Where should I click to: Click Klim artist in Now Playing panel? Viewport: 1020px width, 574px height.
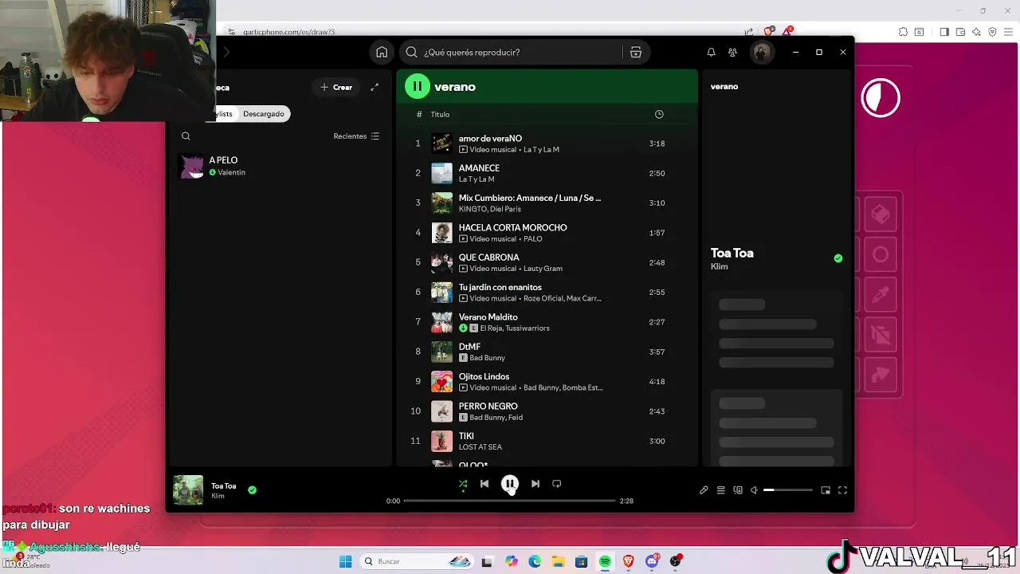click(x=719, y=267)
